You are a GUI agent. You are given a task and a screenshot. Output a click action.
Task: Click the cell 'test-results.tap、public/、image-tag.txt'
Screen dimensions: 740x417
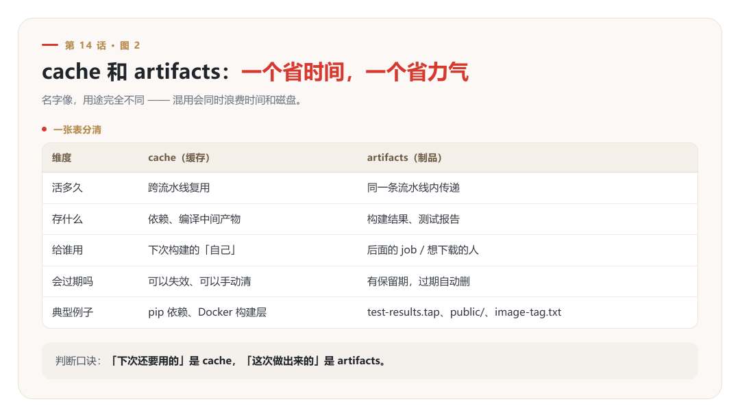[465, 312]
